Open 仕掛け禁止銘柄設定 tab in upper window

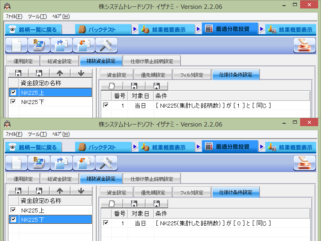click(152, 61)
